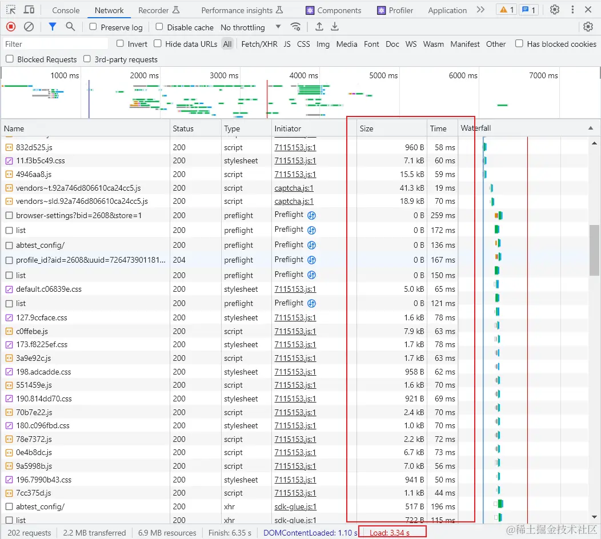Sort by the Size column header
The height and width of the screenshot is (539, 601).
click(x=391, y=128)
